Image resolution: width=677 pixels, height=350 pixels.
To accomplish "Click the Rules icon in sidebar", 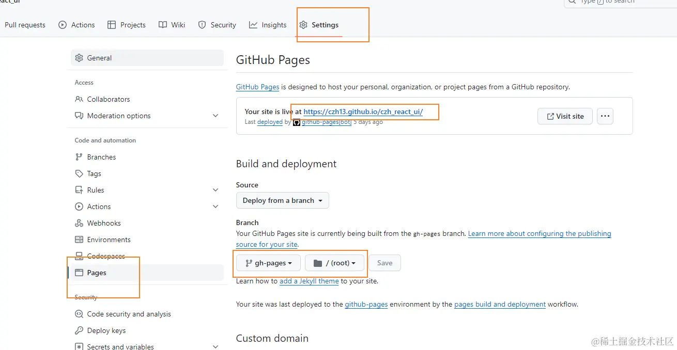I will [79, 190].
